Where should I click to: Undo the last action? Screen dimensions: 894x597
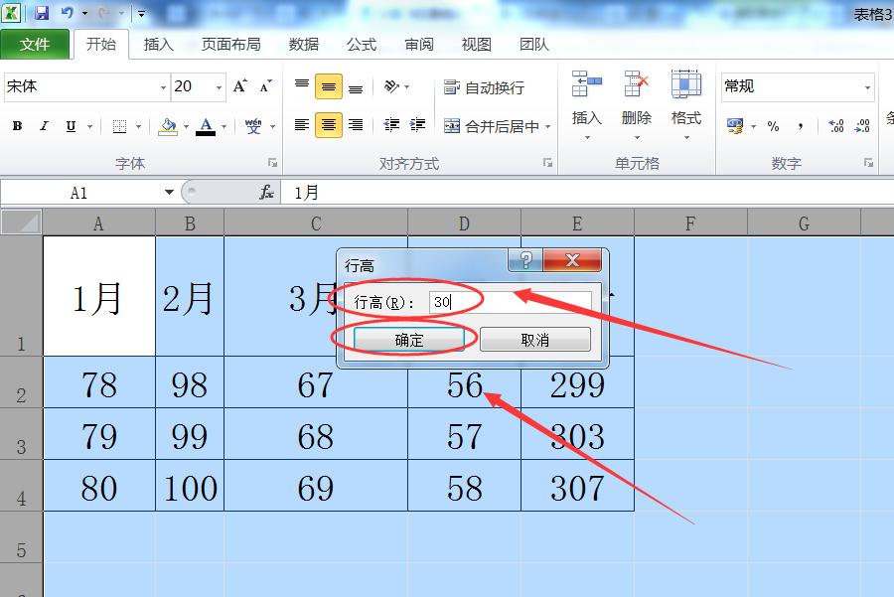click(68, 13)
